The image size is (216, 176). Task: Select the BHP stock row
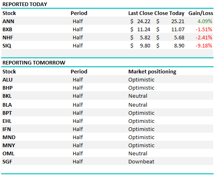pyautogui.click(x=107, y=88)
